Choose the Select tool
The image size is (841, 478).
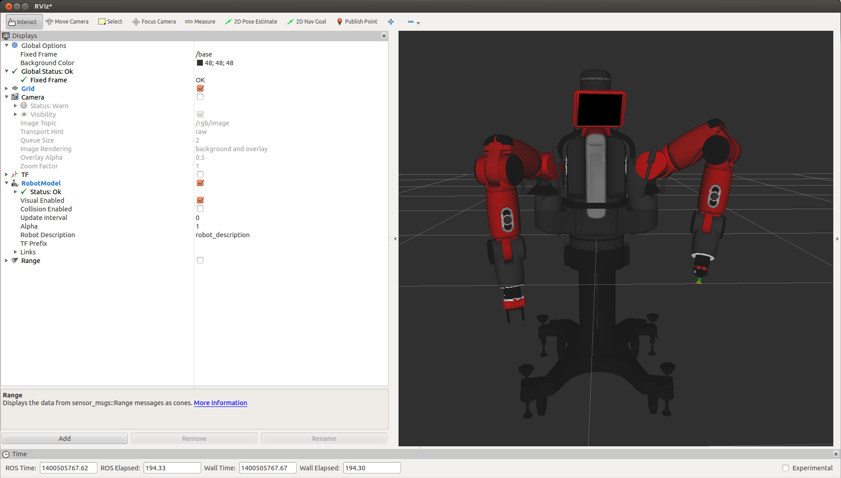110,22
